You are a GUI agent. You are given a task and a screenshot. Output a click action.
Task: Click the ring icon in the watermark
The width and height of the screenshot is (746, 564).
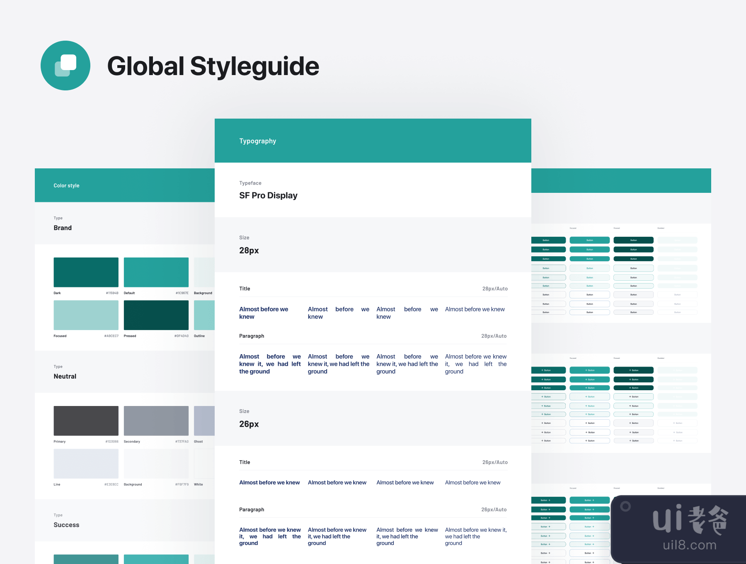point(625,506)
